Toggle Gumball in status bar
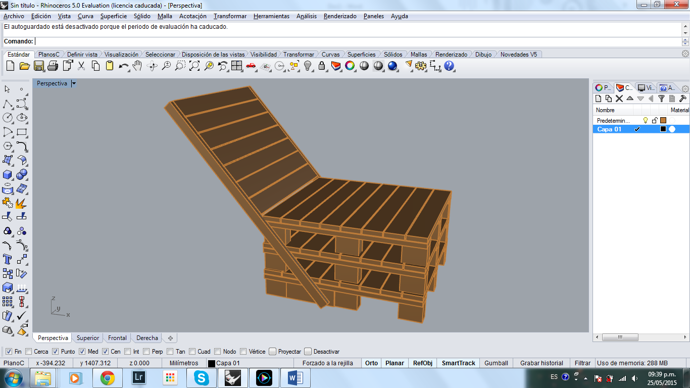 click(496, 363)
